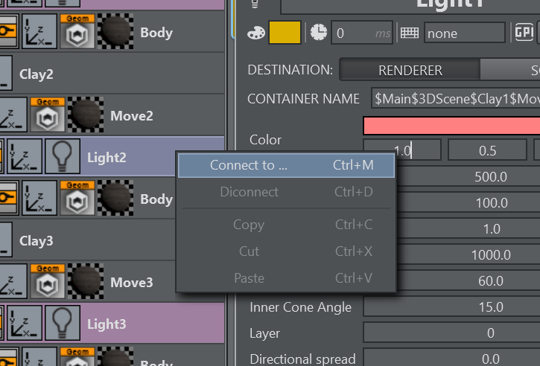Screen dimensions: 540x366
Task: Click the color palette icon
Action: (x=255, y=33)
